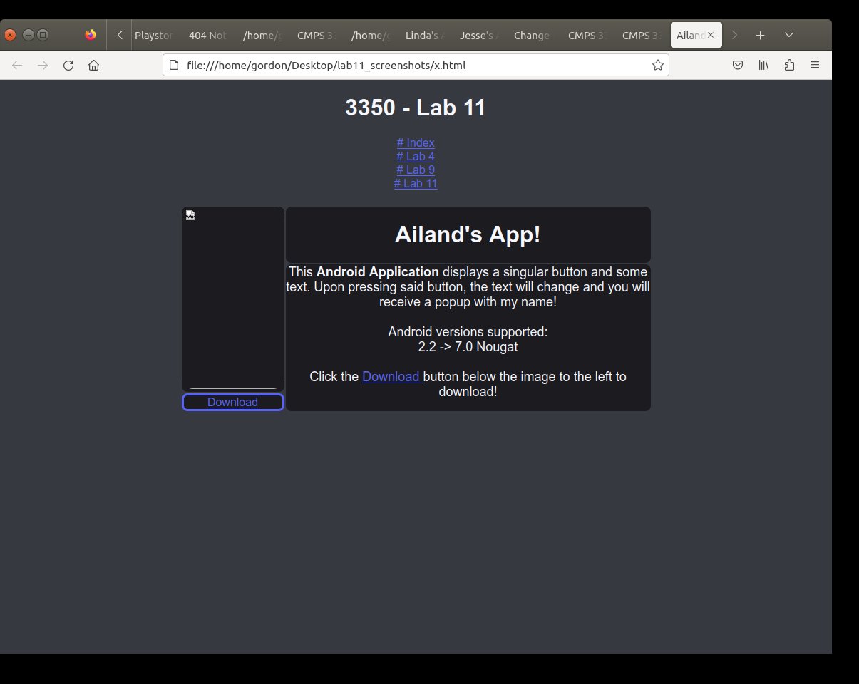Show the Library bookmarks icon
The height and width of the screenshot is (684, 859).
point(763,66)
